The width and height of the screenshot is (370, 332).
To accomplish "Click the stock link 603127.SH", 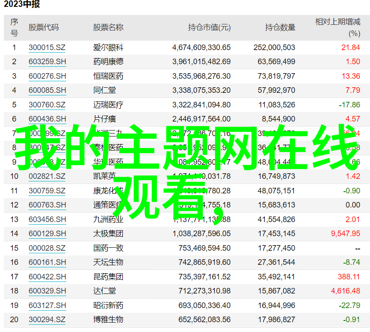I will 47,305.
